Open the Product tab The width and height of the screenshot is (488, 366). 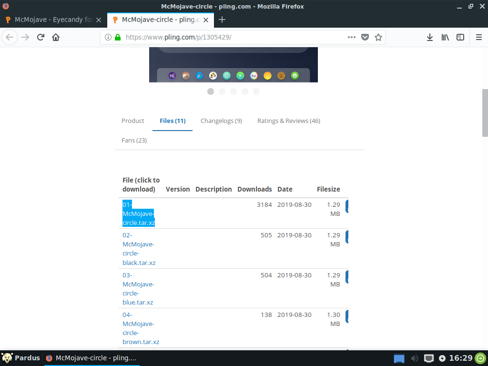(133, 121)
